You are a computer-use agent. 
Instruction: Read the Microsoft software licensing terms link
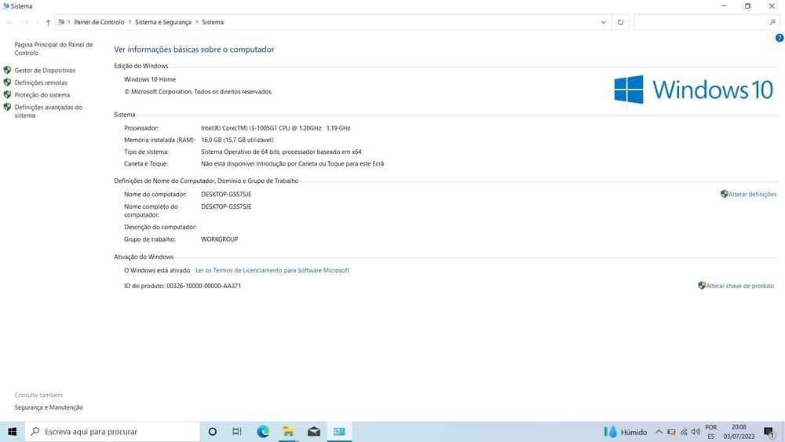(272, 270)
